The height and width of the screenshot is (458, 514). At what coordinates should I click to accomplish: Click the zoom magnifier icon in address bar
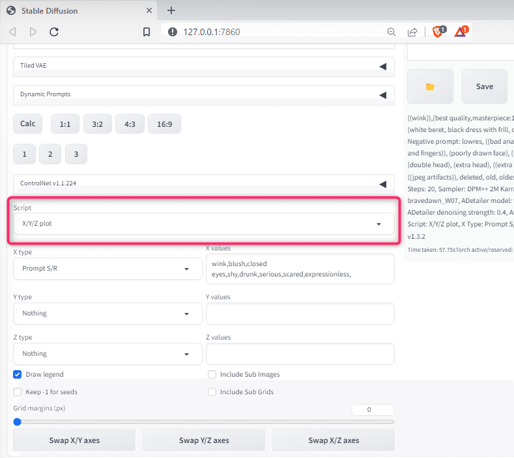pyautogui.click(x=392, y=32)
